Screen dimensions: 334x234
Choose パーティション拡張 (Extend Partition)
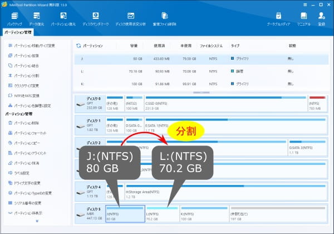pos(23,56)
